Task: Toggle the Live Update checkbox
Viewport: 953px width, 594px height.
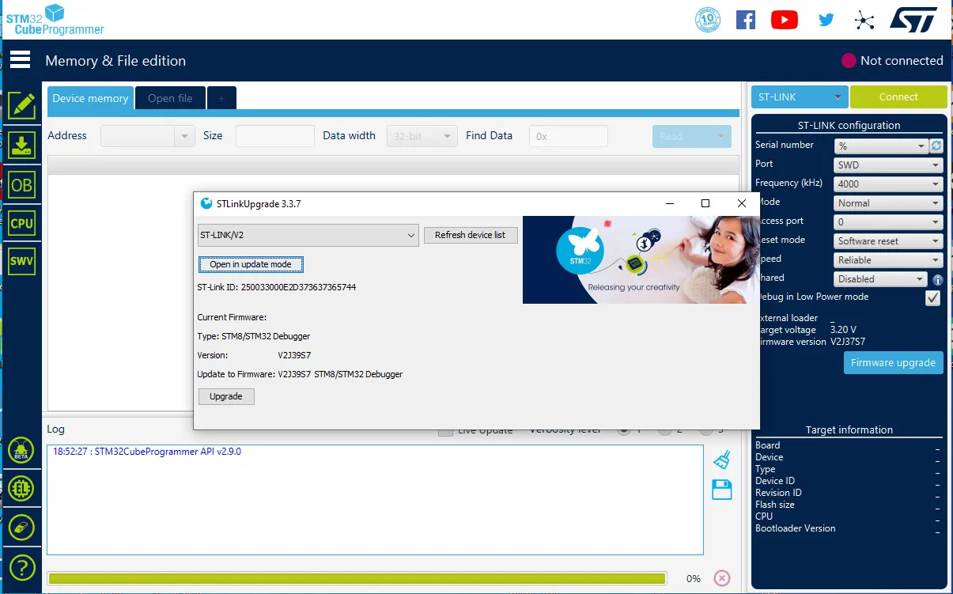Action: click(445, 432)
